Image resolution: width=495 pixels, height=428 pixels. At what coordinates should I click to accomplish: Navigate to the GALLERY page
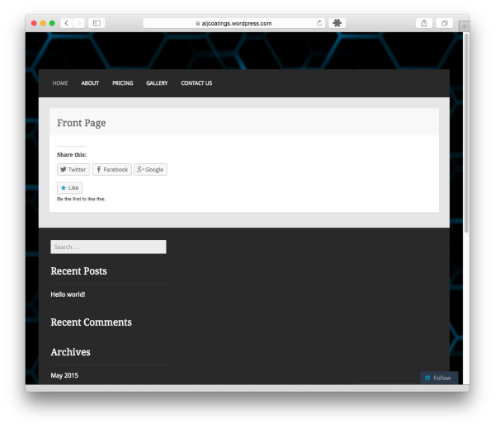pos(157,83)
